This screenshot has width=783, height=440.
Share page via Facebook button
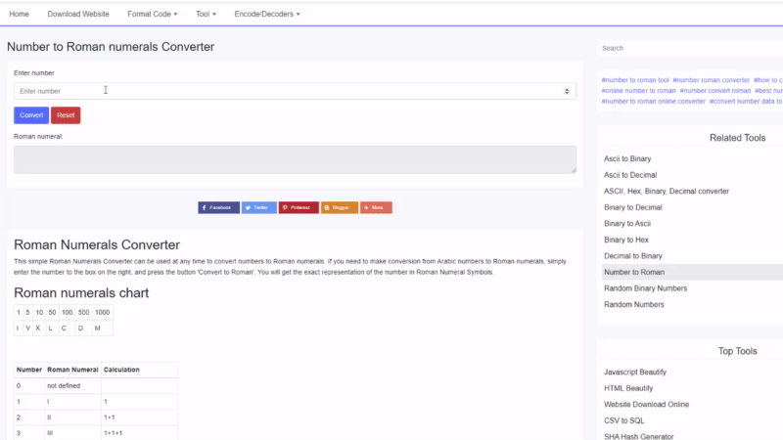(218, 207)
